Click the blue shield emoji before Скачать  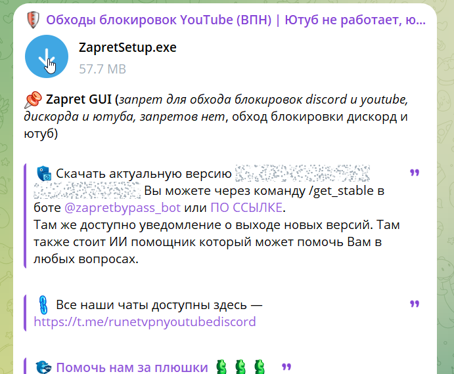(x=44, y=174)
